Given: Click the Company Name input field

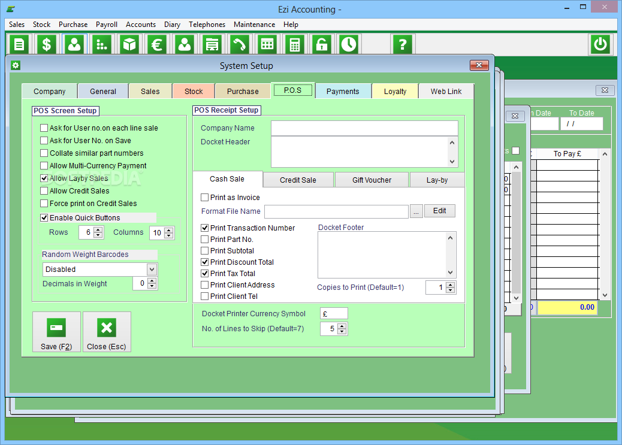Looking at the screenshot, I should click(364, 128).
